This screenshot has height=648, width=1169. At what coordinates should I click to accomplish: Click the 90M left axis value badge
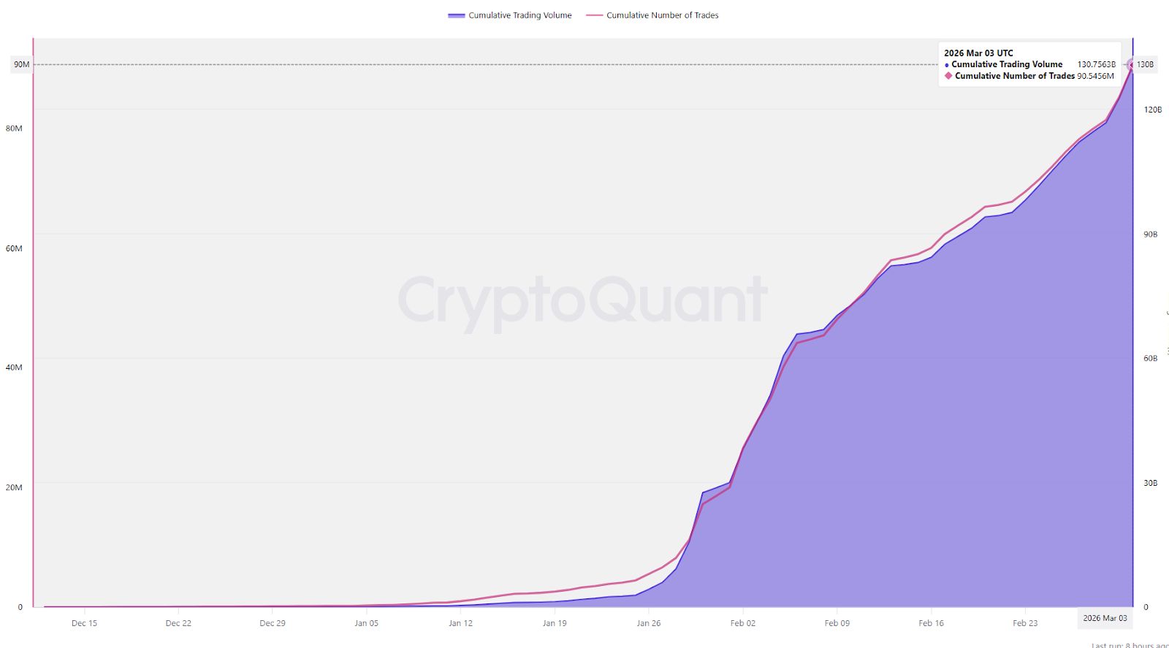click(x=22, y=65)
